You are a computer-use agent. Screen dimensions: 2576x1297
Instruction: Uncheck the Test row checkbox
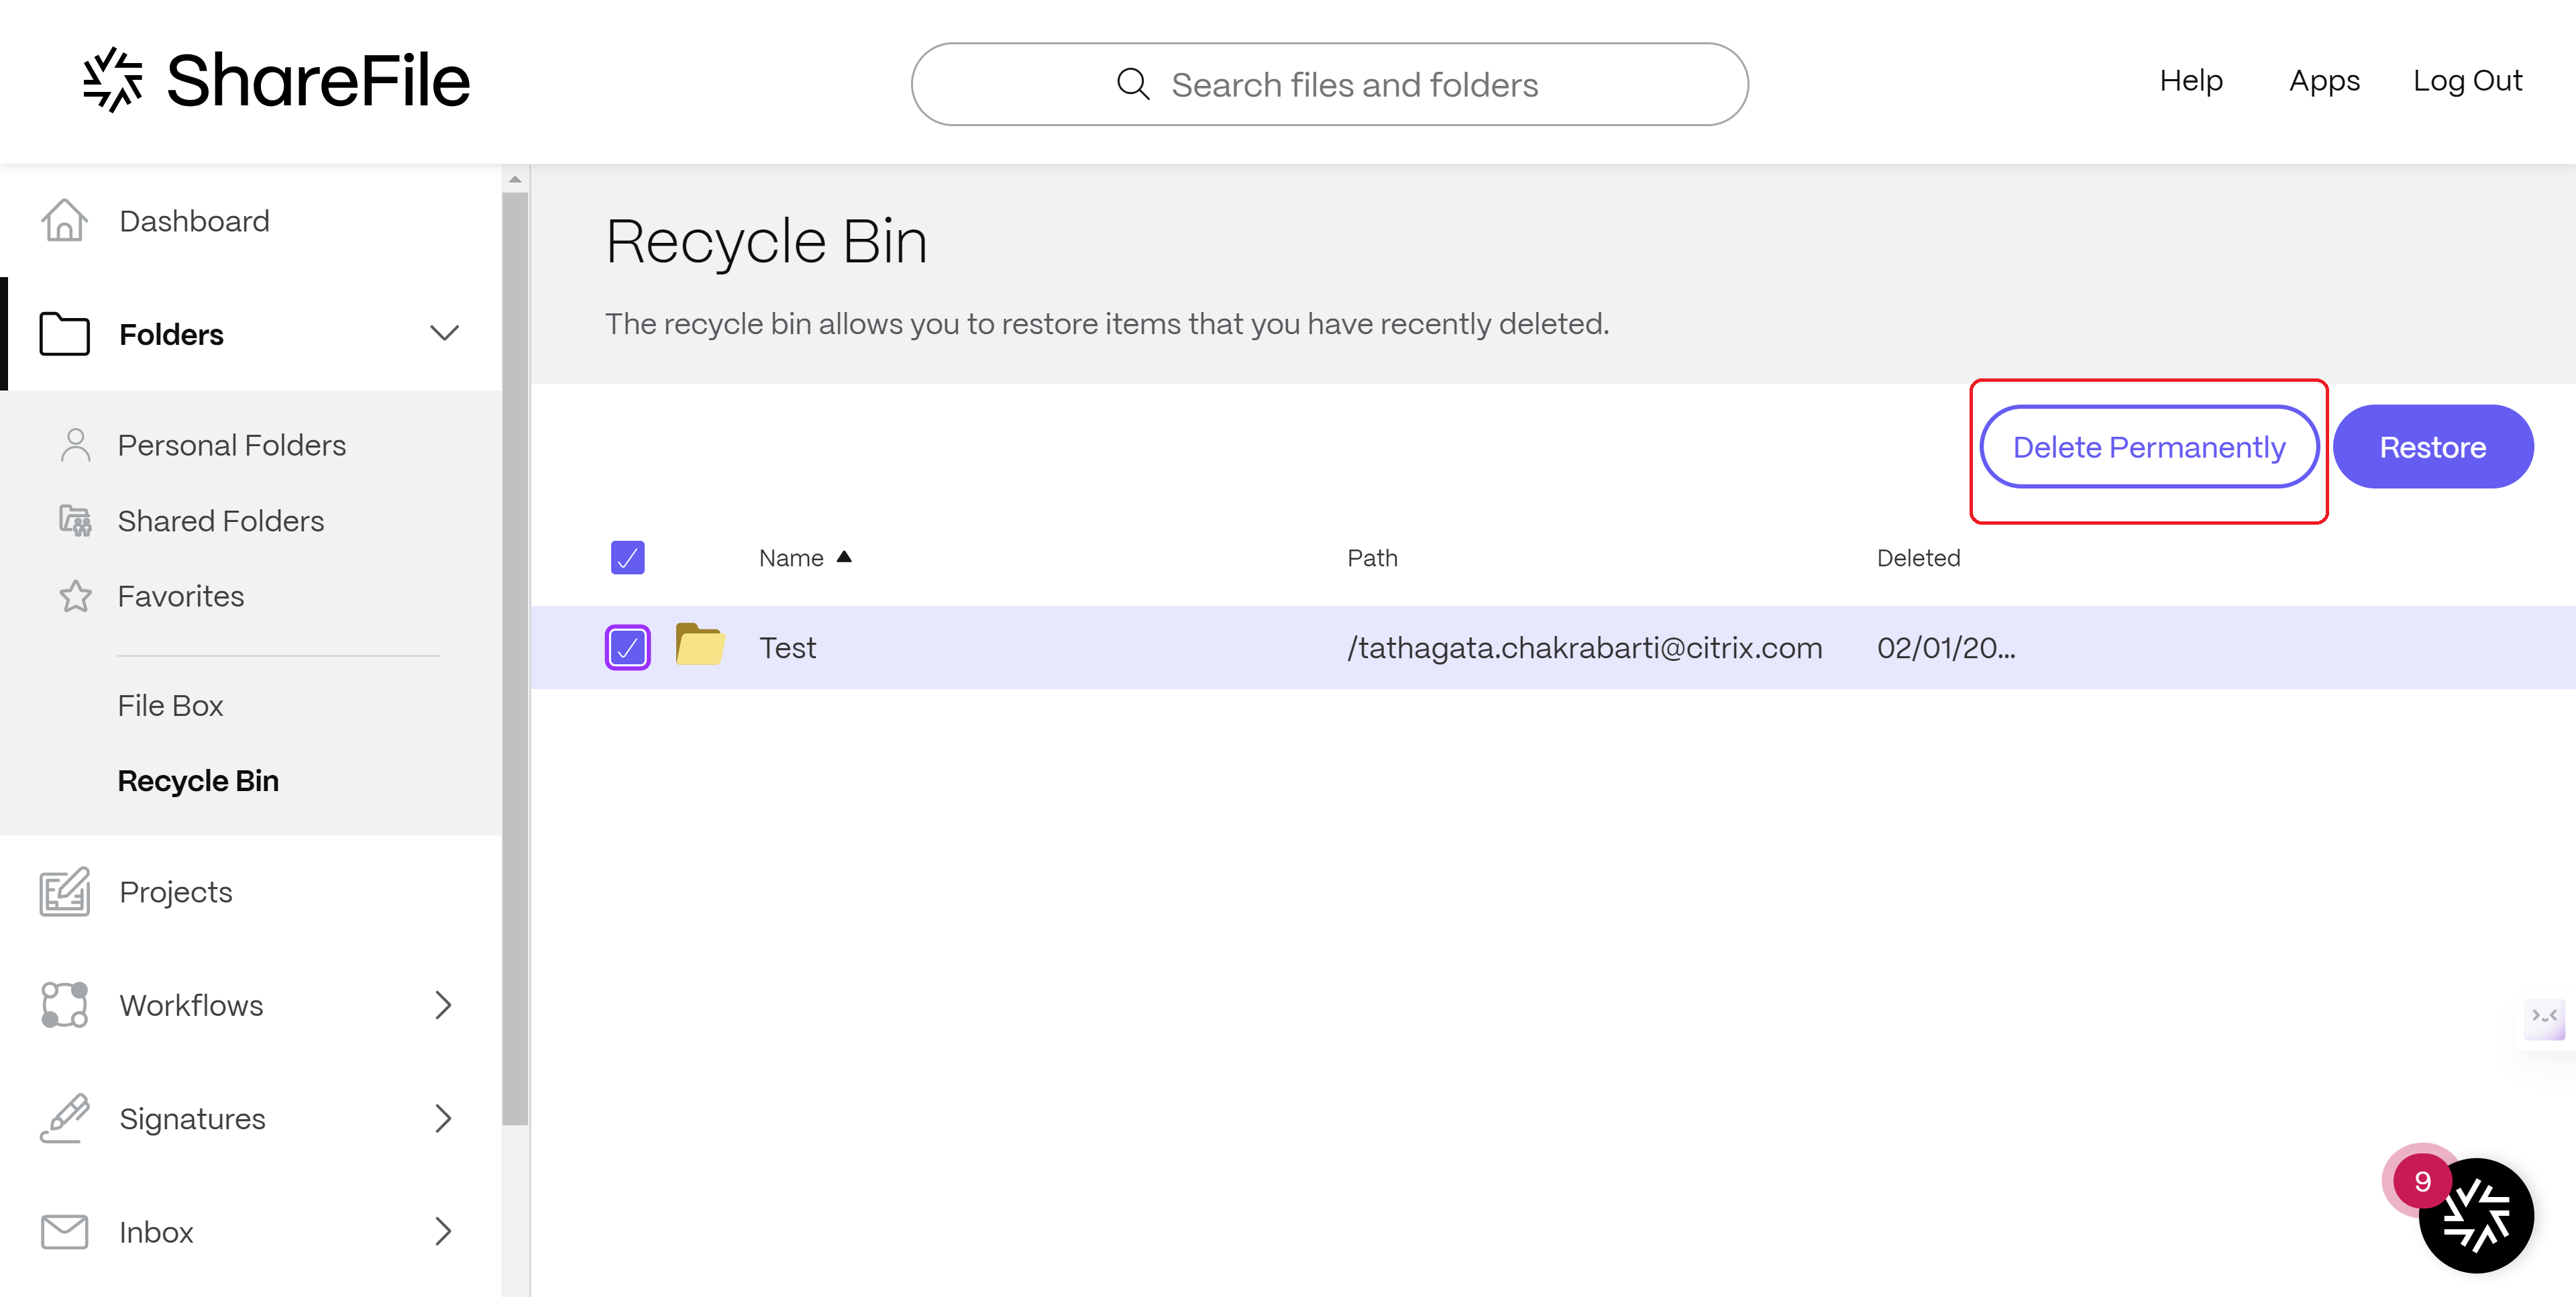[627, 647]
